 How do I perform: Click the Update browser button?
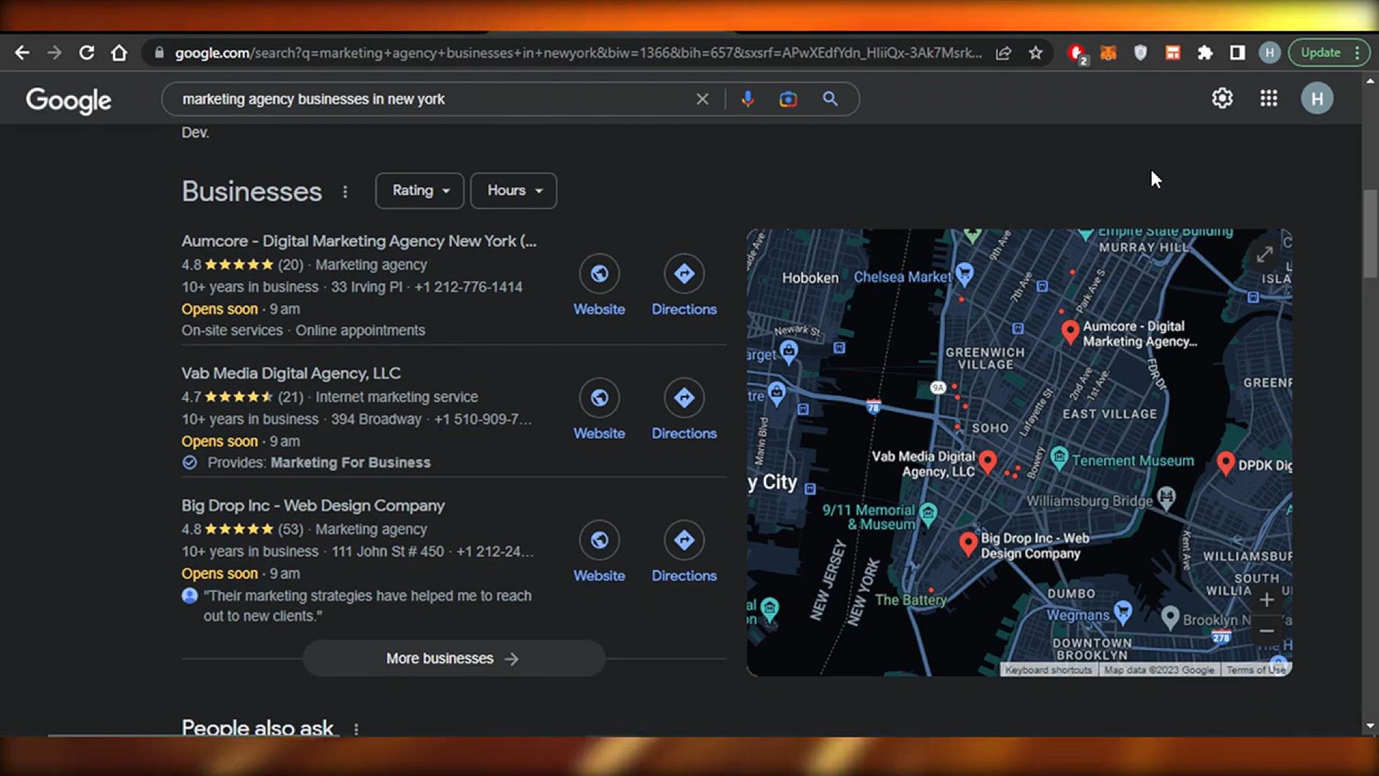point(1321,52)
